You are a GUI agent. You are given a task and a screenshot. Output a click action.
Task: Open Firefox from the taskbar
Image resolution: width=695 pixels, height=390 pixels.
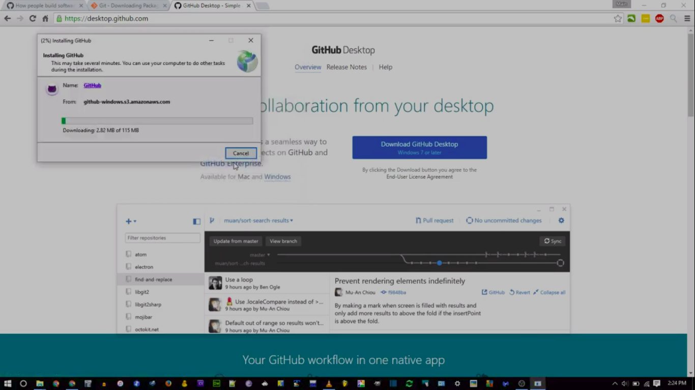click(168, 383)
